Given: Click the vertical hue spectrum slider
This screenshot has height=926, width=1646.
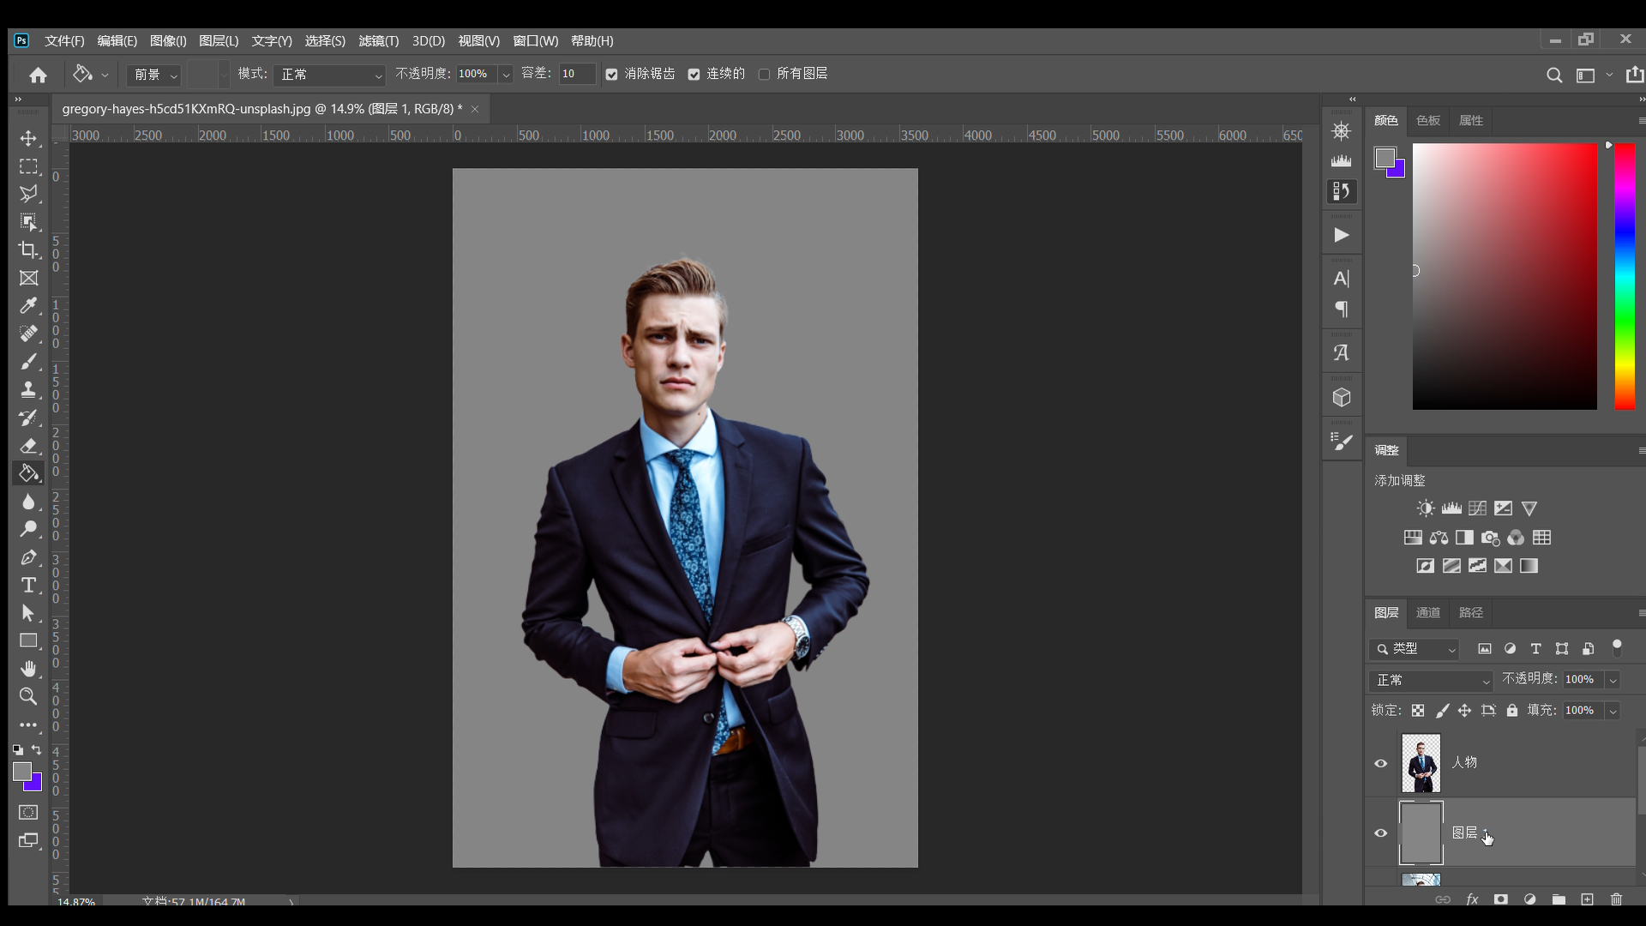Looking at the screenshot, I should (1624, 274).
